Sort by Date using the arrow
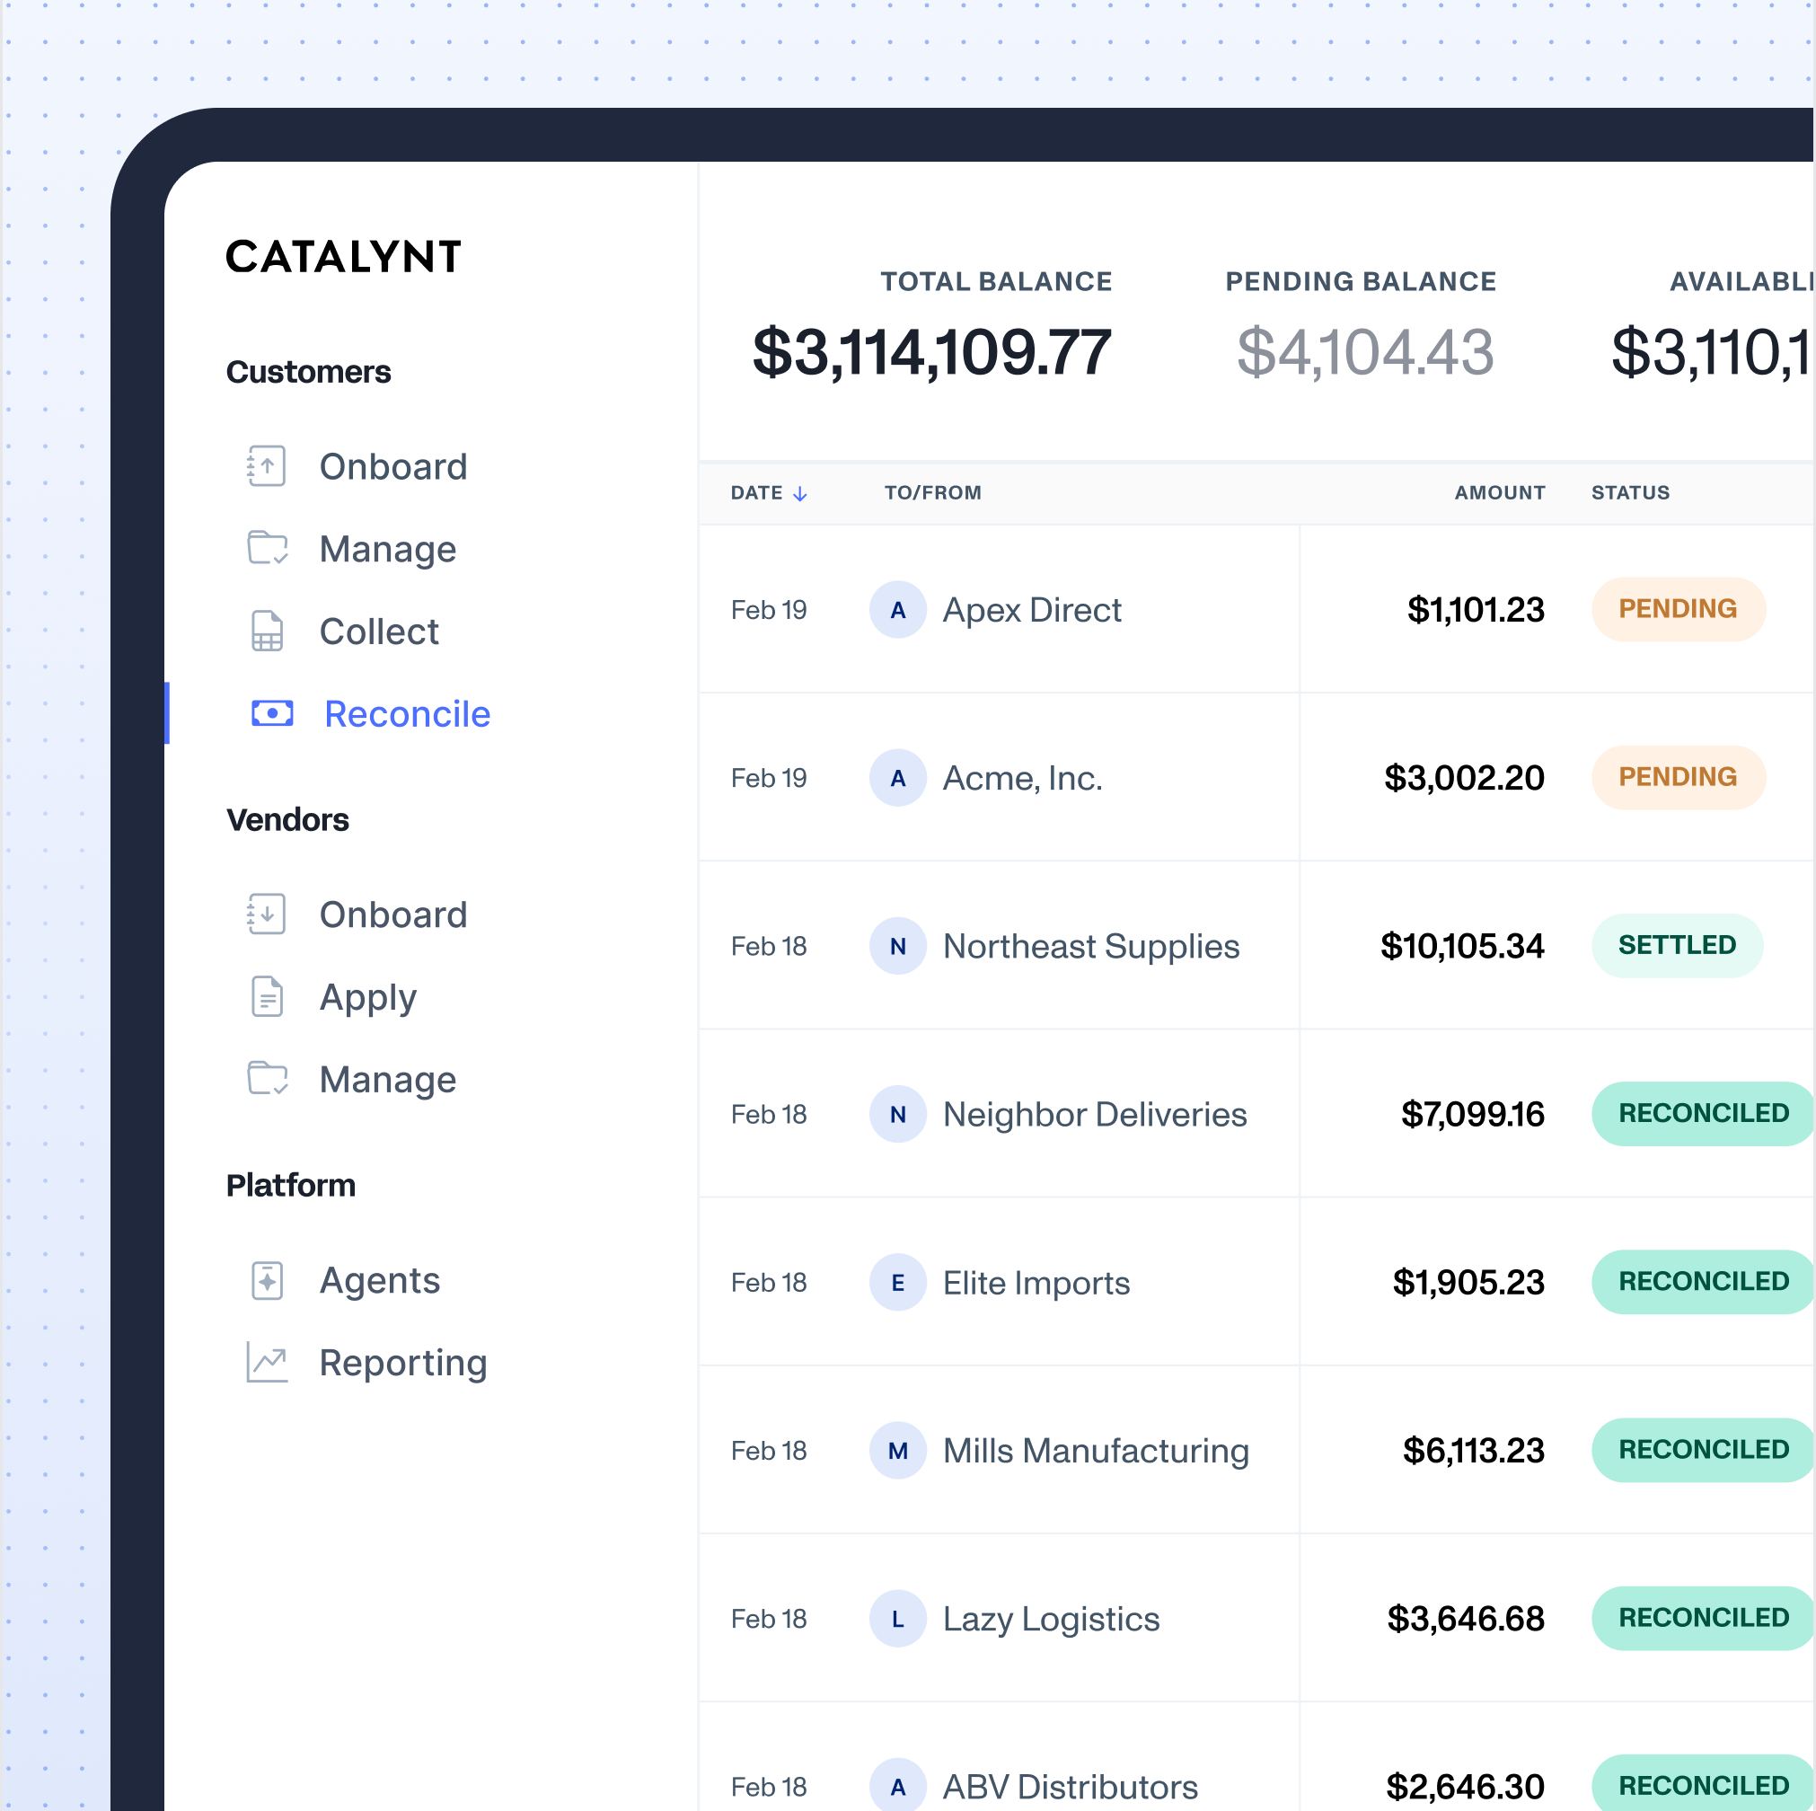This screenshot has height=1811, width=1816. (800, 494)
